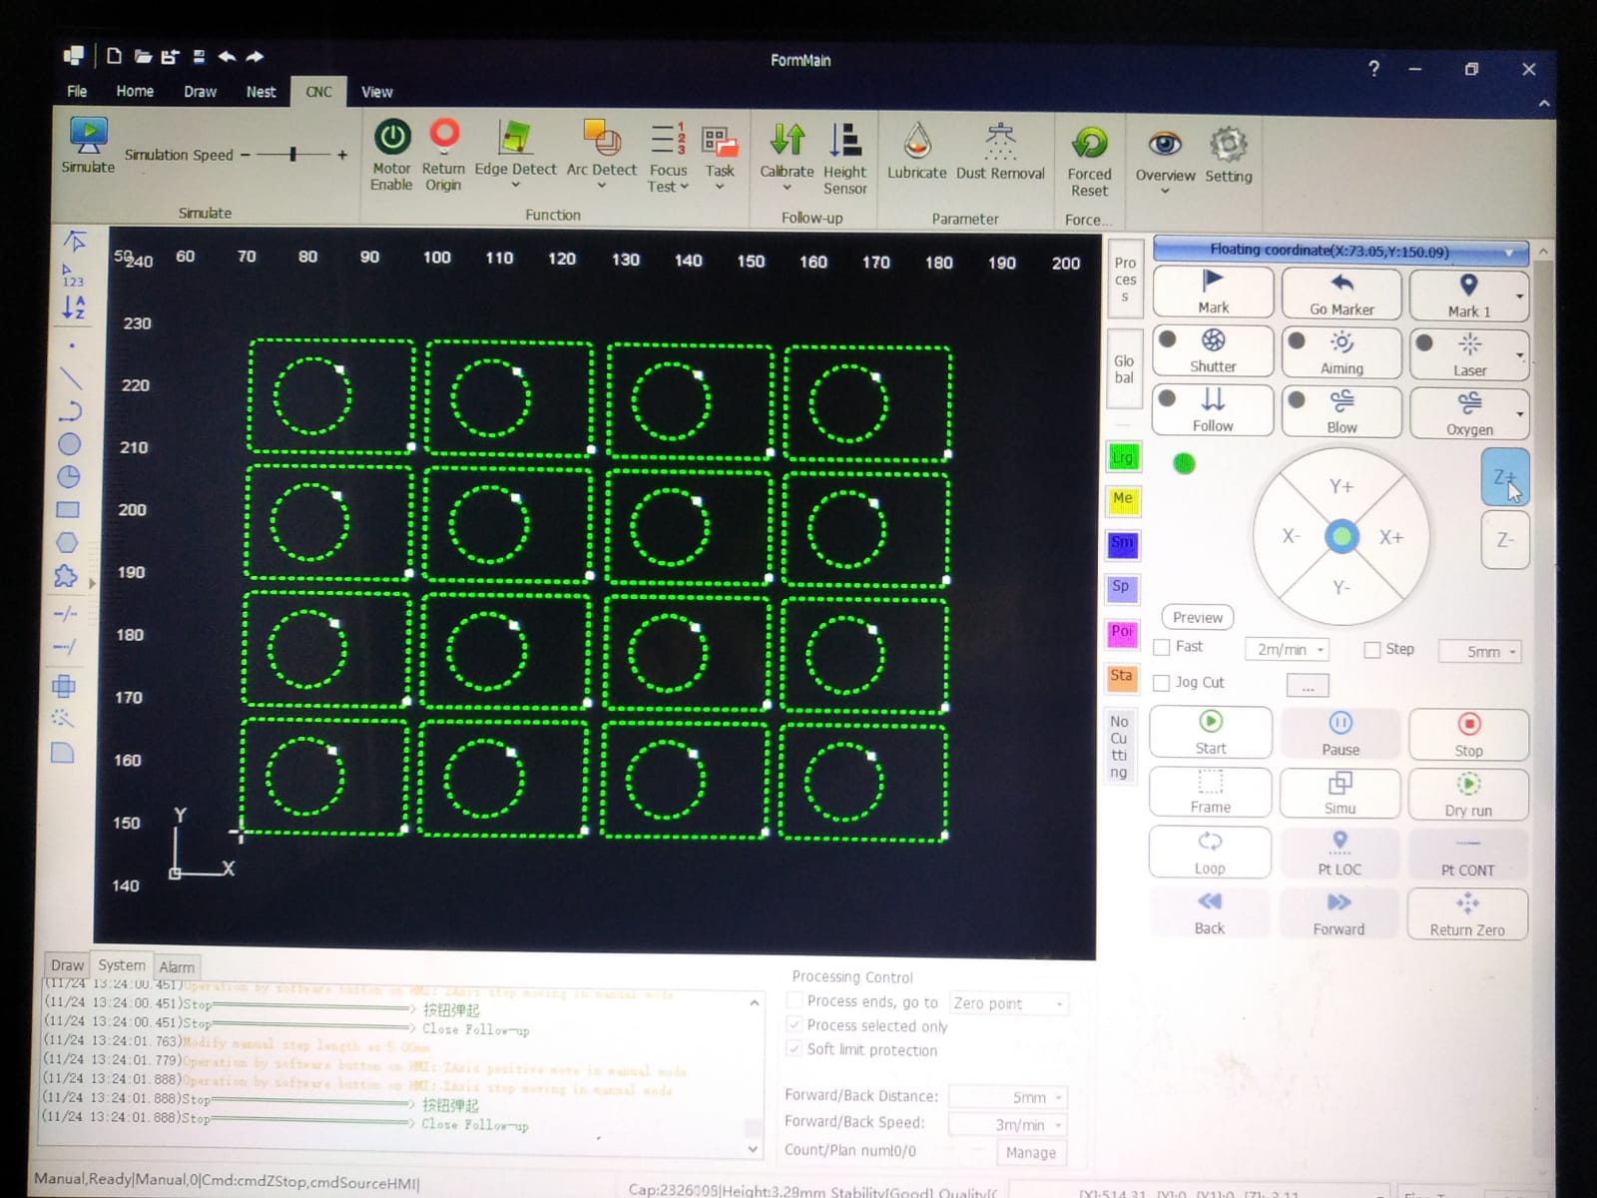Select the pink Poi layer swatch
This screenshot has height=1198, width=1597.
[1121, 632]
